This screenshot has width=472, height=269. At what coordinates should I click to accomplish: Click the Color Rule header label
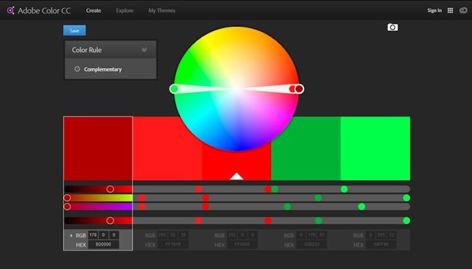[x=87, y=50]
